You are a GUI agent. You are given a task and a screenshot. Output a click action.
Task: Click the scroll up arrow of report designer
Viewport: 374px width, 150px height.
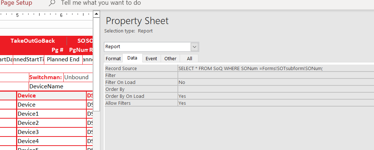coord(97,14)
